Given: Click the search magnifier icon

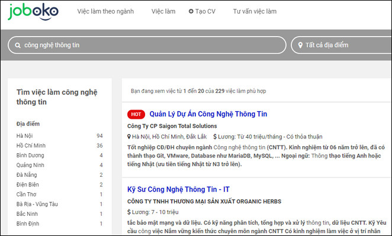Looking at the screenshot, I should 18,46.
